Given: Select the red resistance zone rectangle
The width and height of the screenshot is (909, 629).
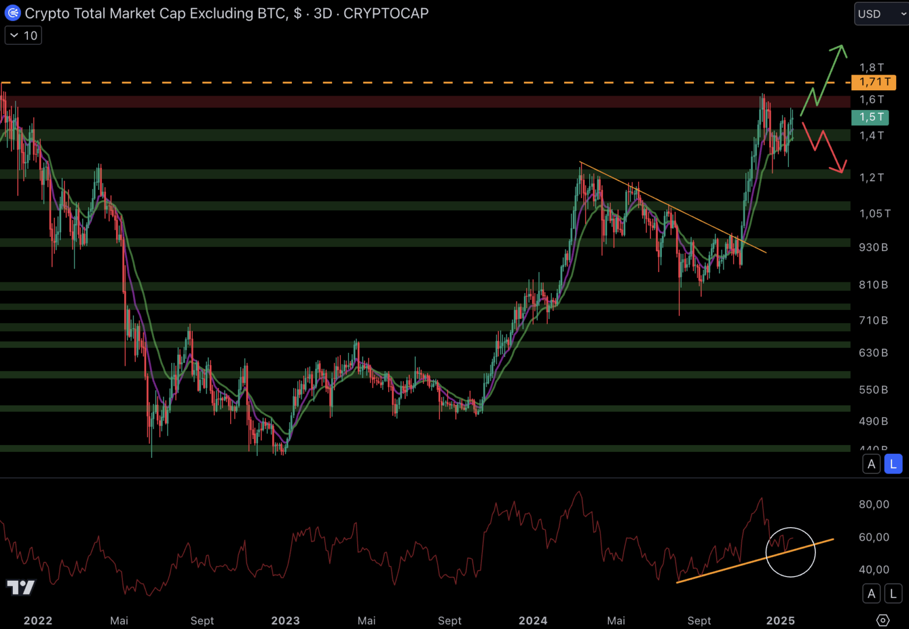Looking at the screenshot, I should click(408, 102).
